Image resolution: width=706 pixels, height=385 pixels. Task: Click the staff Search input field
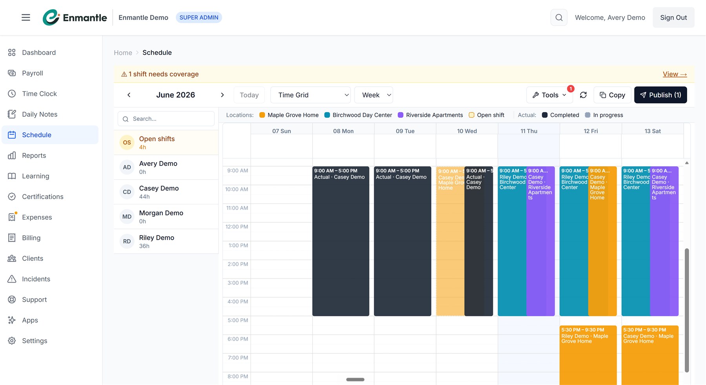[166, 119]
